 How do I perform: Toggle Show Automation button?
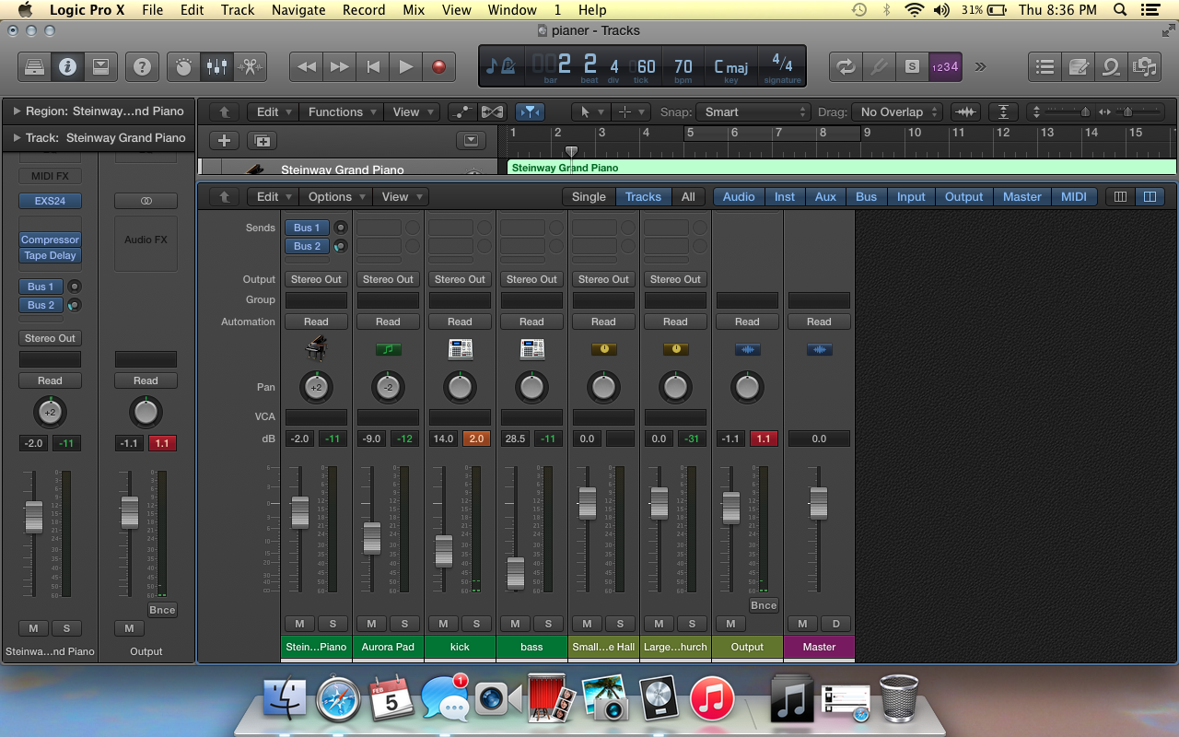coord(462,111)
